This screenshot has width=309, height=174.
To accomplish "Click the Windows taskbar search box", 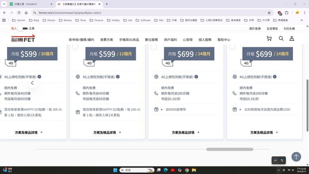I will point(137,170).
